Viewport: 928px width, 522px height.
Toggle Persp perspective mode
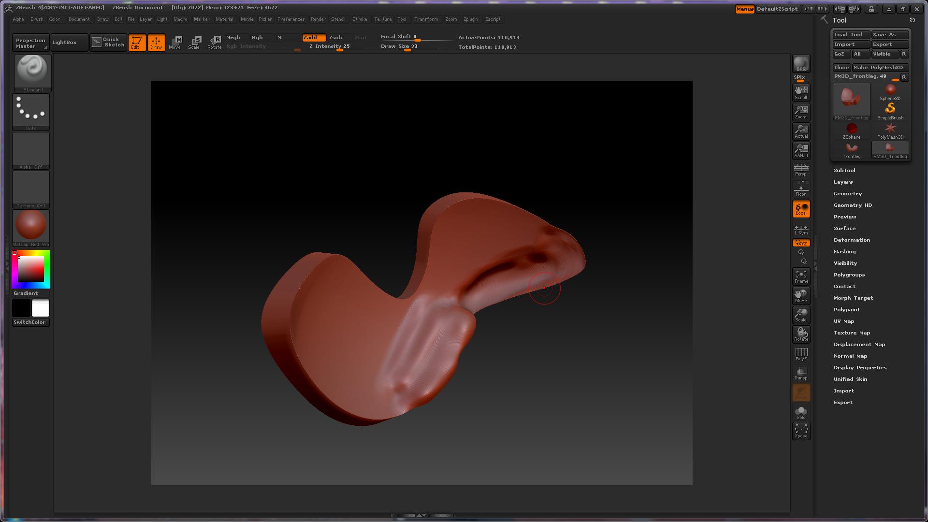801,170
